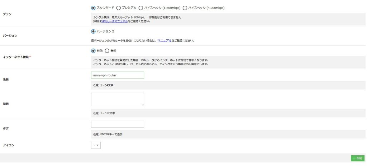Image resolution: width=367 pixels, height=166 pixels.
Task: Enable internet connection with 有効
Action: click(94, 51)
